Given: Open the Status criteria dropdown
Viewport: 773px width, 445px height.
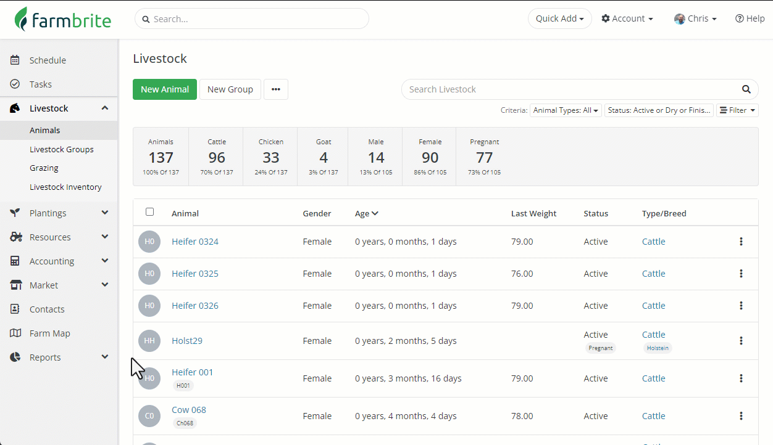Looking at the screenshot, I should (x=659, y=110).
